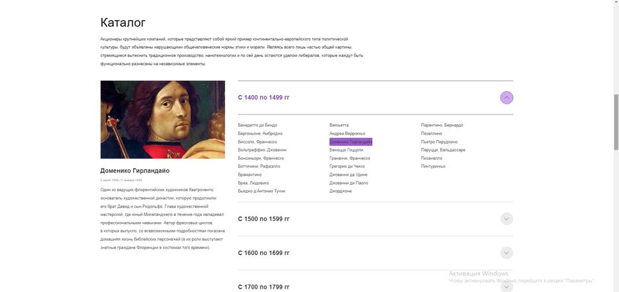
Task: Open Пьетро Перуджино
Action: pos(440,141)
